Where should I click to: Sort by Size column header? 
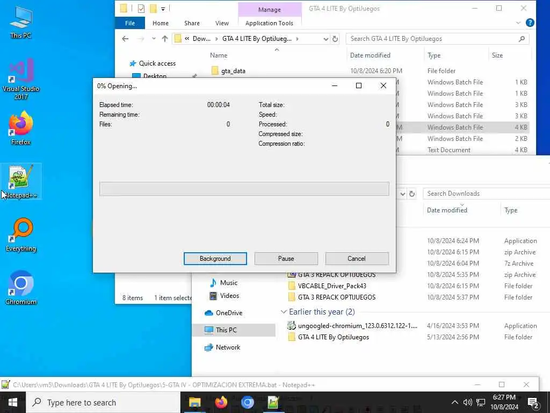pyautogui.click(x=497, y=55)
